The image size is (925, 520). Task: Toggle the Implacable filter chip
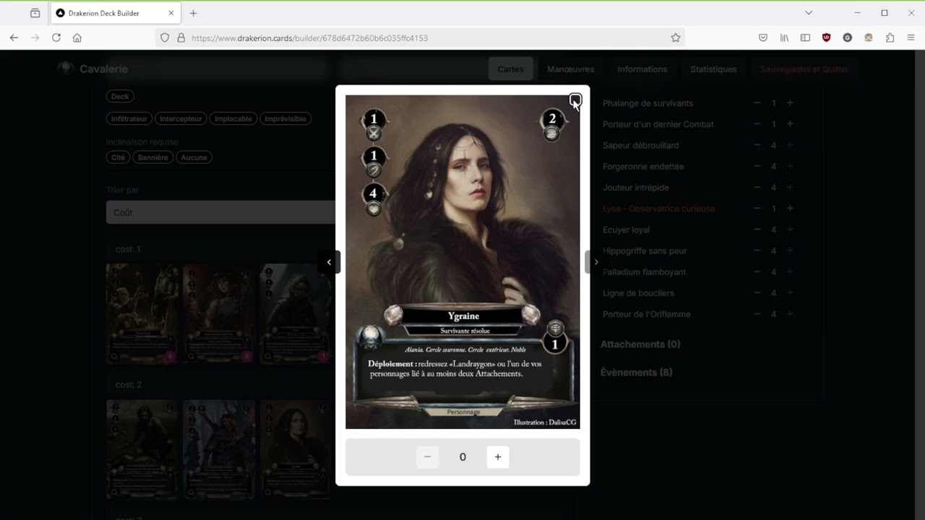233,118
